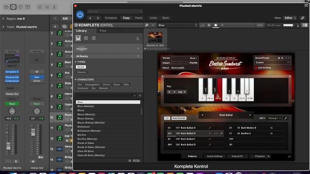
Task: Collapse the TYPES section
Action: [76, 62]
